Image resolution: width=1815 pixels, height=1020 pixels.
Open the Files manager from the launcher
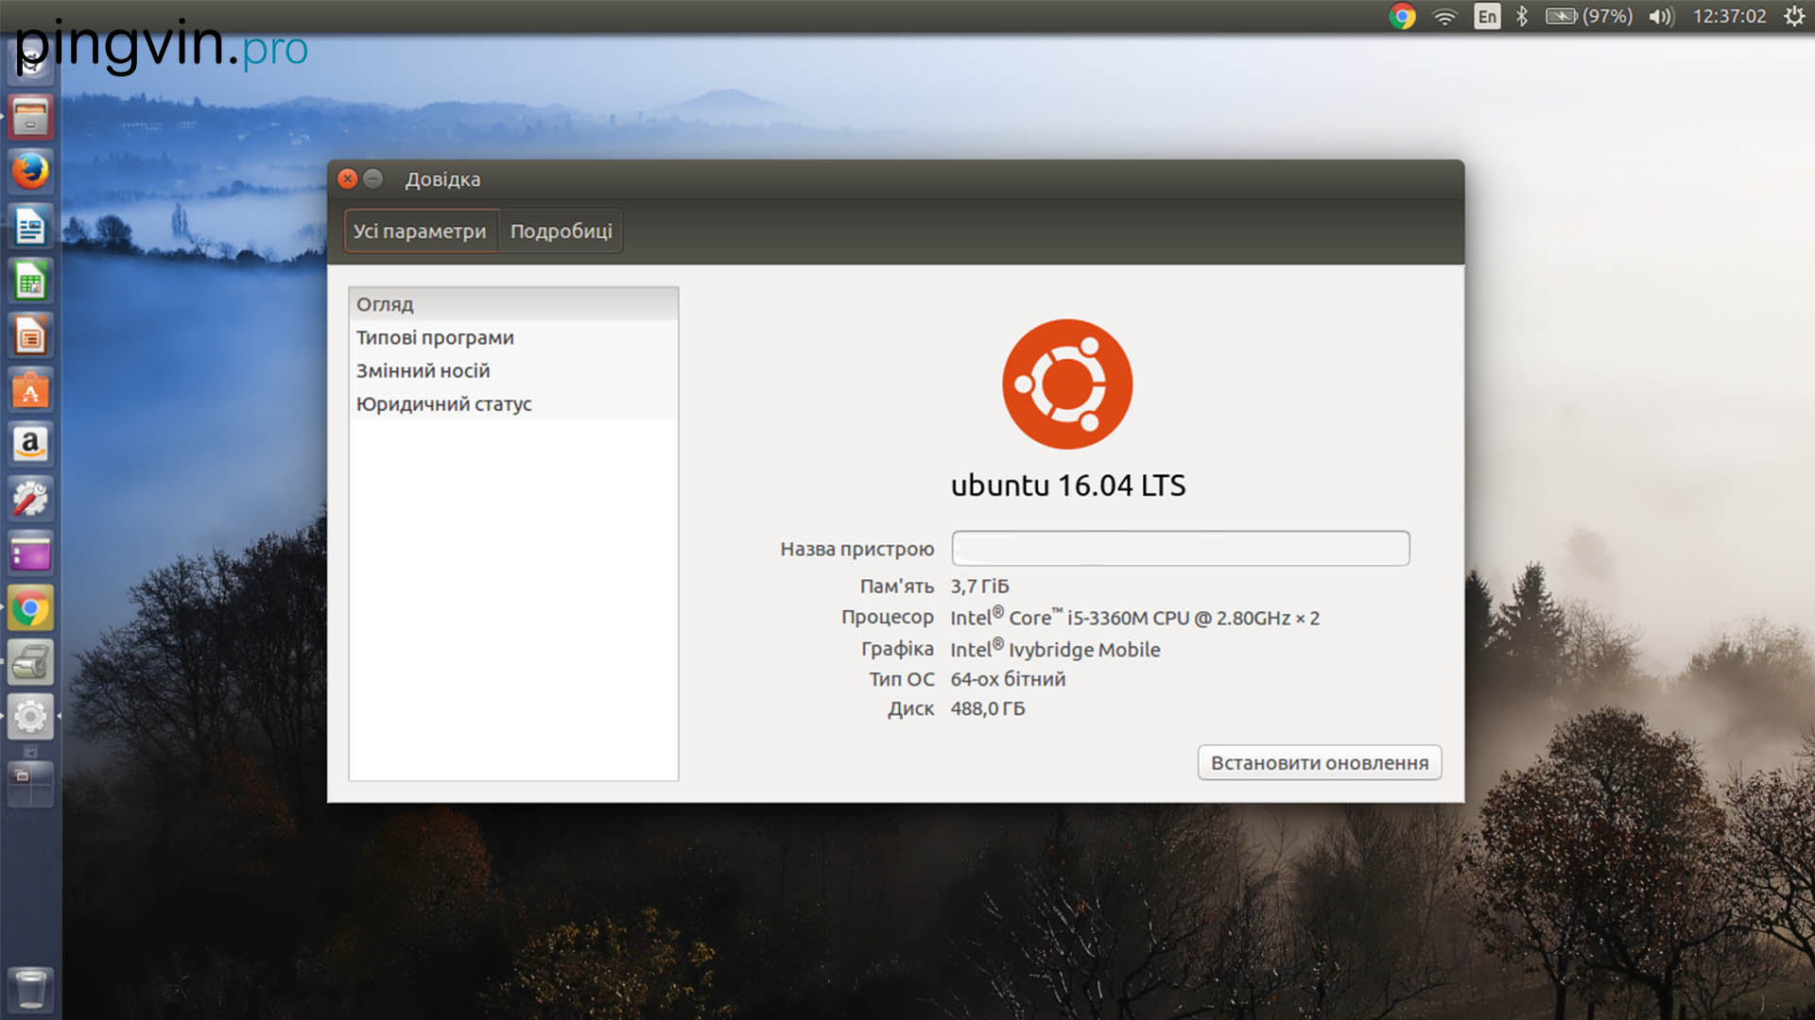pyautogui.click(x=30, y=117)
